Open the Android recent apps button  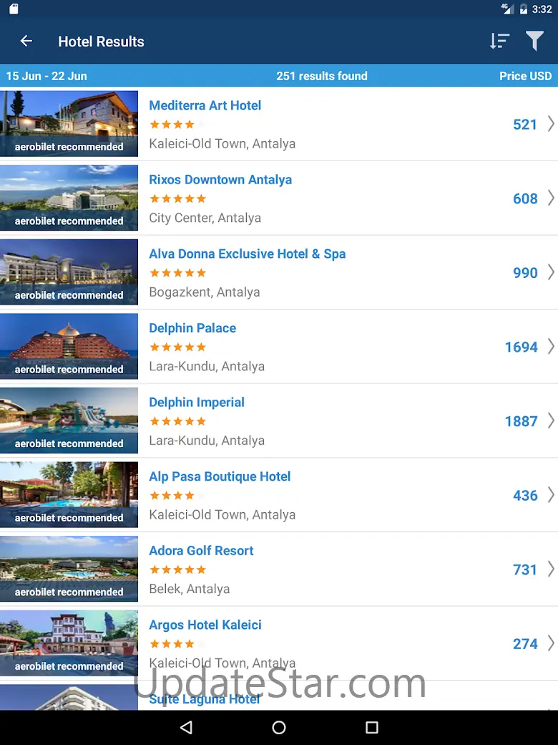click(371, 727)
